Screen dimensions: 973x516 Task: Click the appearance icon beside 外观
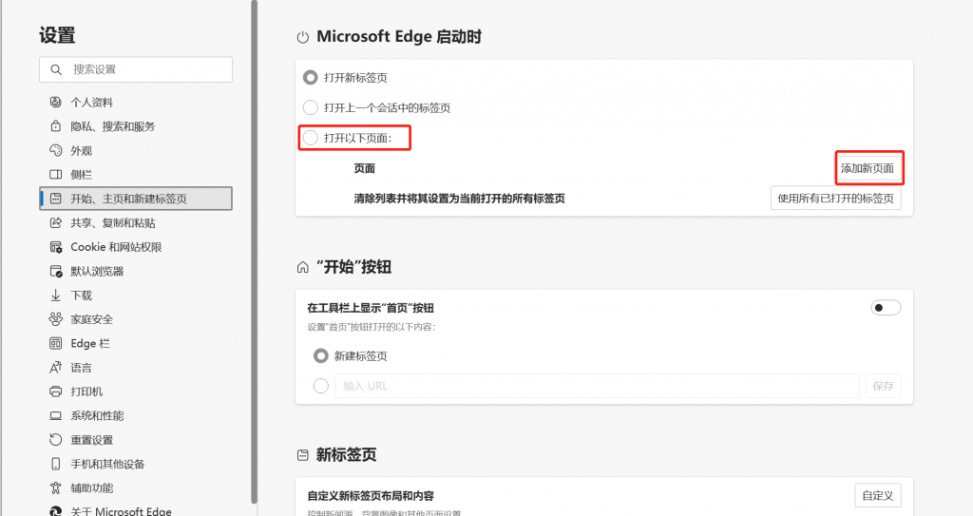click(x=55, y=151)
